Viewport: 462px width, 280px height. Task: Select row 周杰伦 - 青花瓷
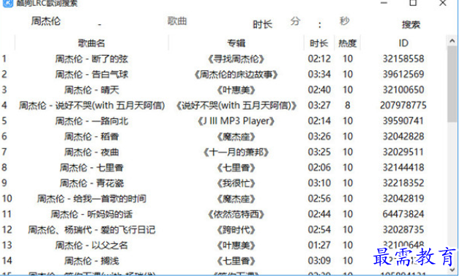pos(223,183)
